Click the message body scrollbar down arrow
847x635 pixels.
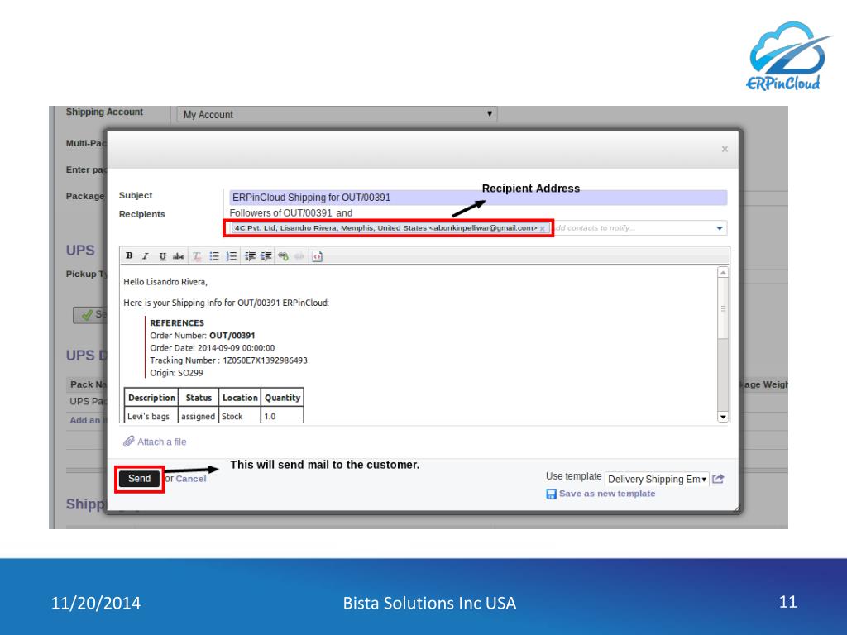(723, 417)
